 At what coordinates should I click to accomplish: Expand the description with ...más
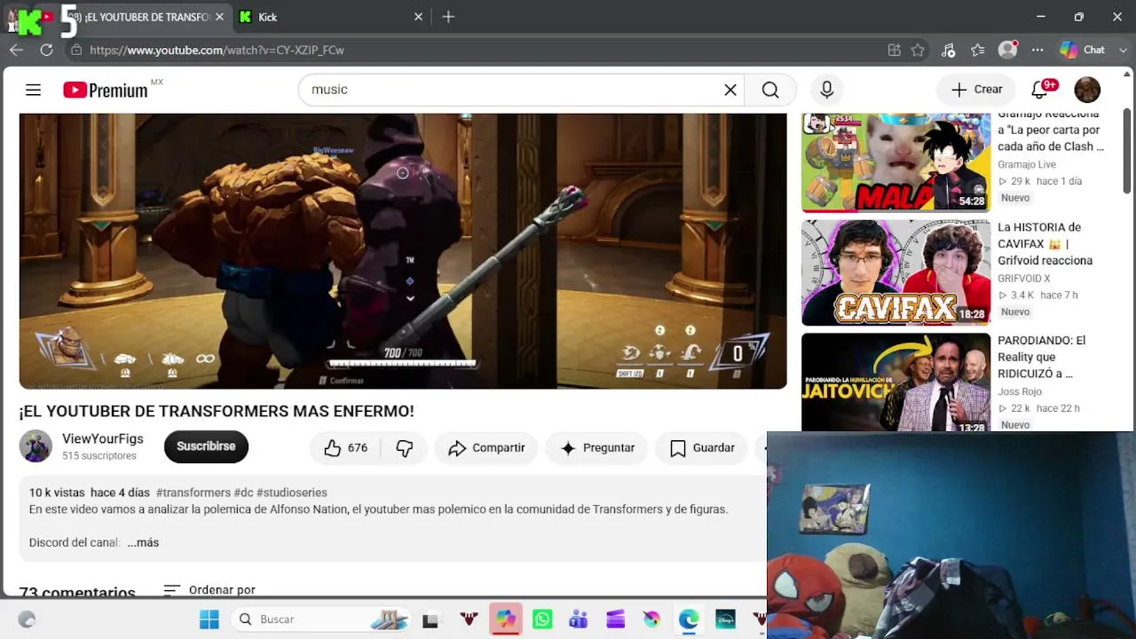tap(143, 542)
